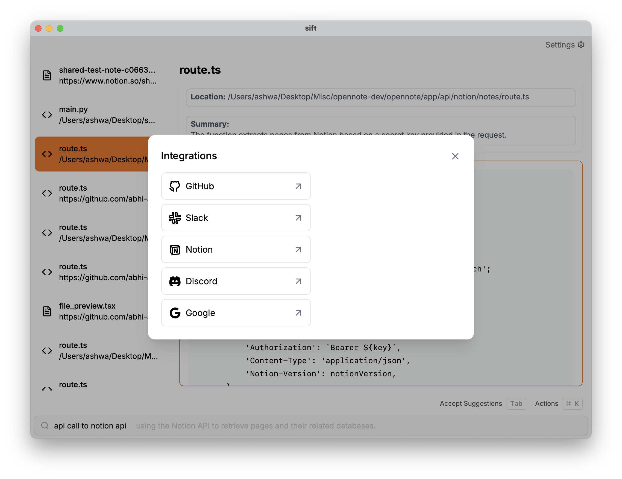Click the Slack logo icon
The width and height of the screenshot is (622, 479).
(175, 218)
